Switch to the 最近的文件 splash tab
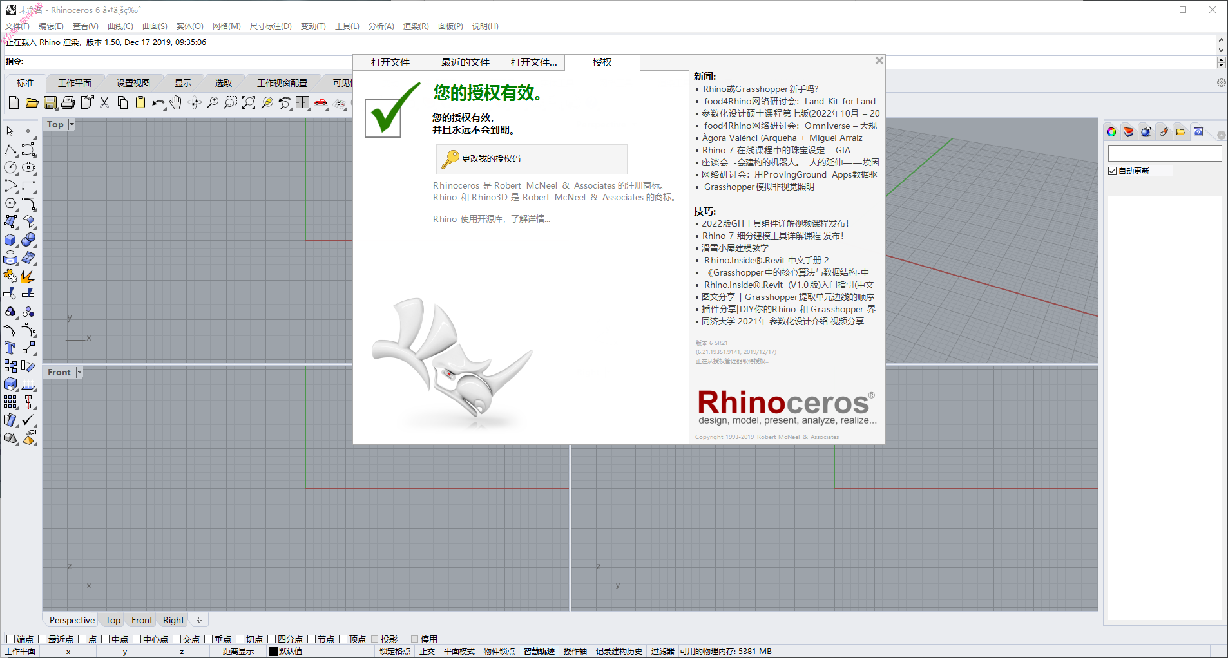 465,62
